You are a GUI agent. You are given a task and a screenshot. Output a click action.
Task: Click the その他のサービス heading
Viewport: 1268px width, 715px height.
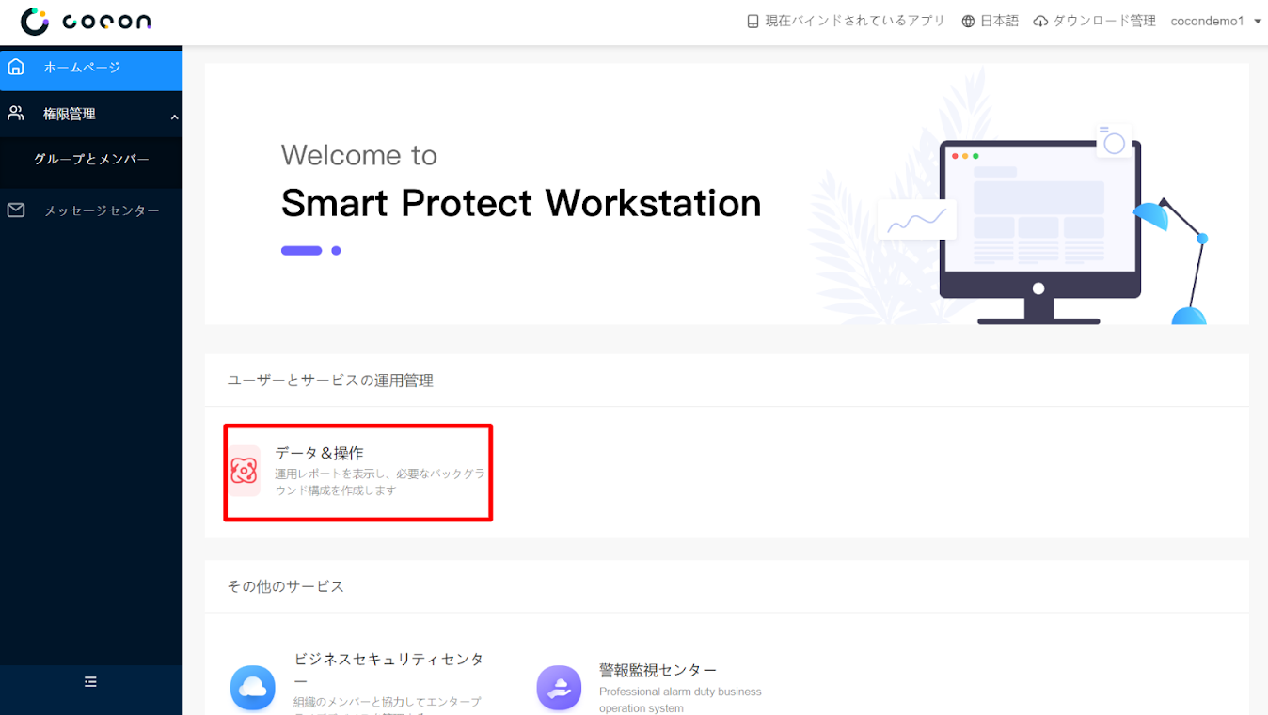point(285,586)
